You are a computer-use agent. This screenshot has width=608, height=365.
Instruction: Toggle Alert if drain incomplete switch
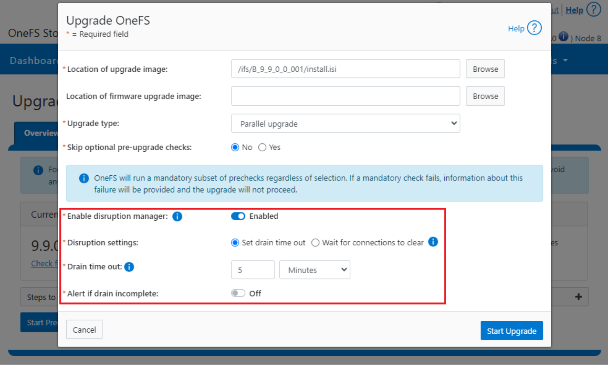238,293
